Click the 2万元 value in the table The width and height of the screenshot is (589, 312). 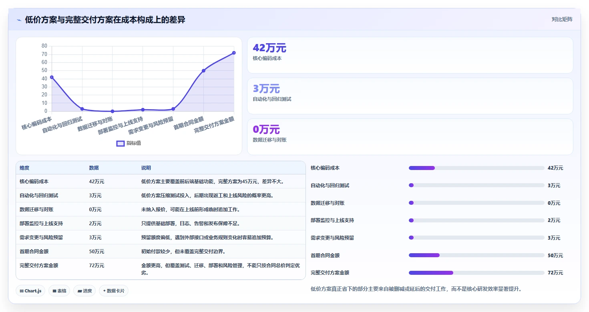[95, 224]
